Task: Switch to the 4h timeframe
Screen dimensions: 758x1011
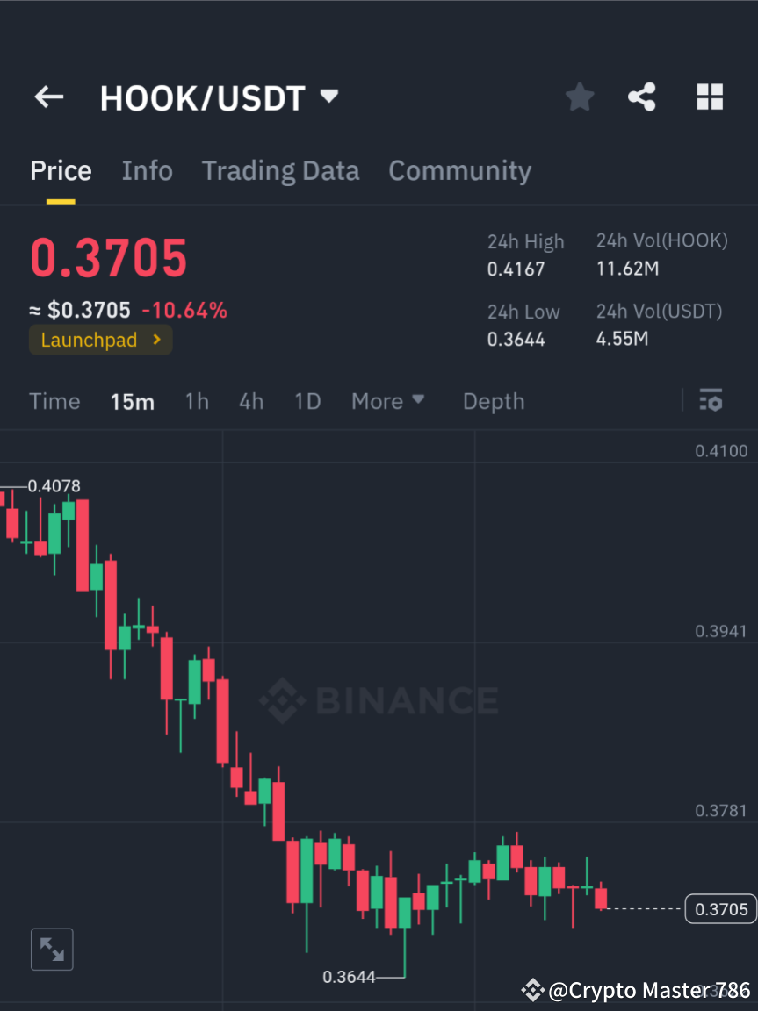Action: click(x=251, y=401)
